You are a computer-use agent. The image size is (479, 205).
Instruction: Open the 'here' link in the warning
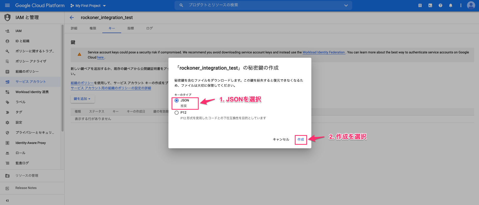point(100,57)
